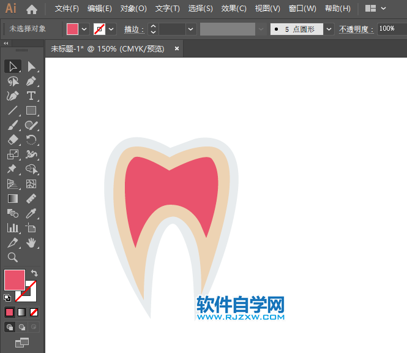Select the Pen tool
This screenshot has height=353, width=407.
click(x=13, y=96)
